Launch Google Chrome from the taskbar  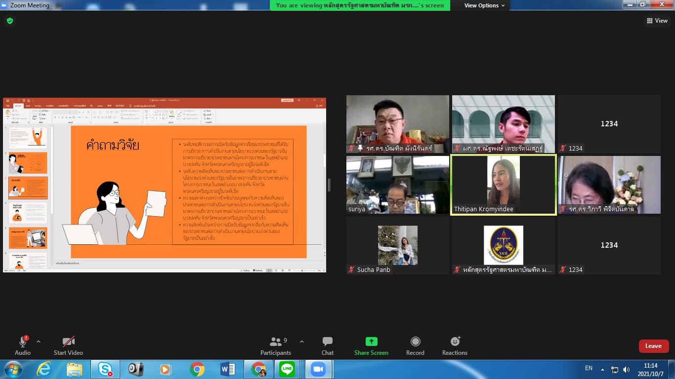point(197,369)
